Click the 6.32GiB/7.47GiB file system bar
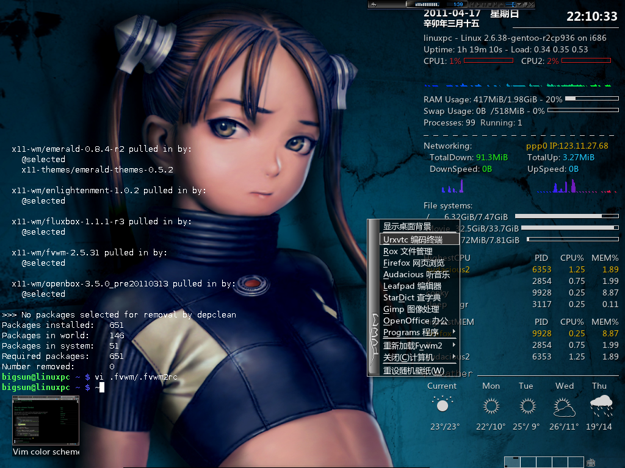 pos(567,216)
